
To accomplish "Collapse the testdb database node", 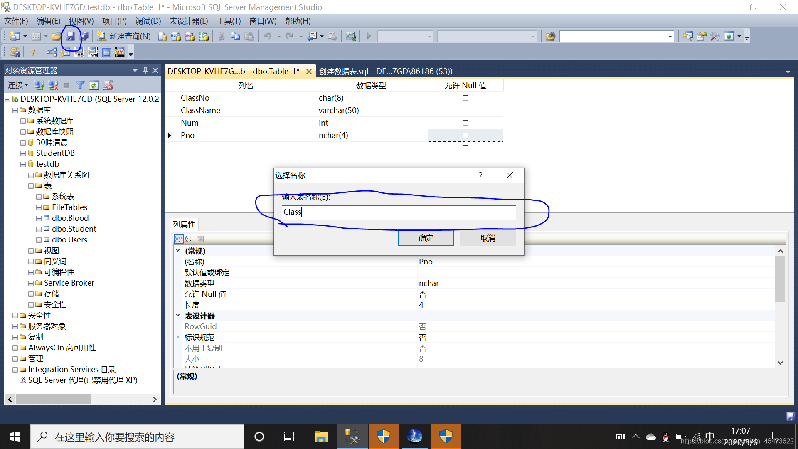I will coord(23,164).
